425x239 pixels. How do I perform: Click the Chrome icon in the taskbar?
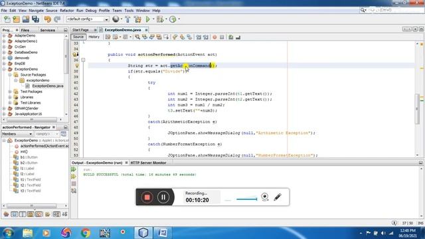coord(86,233)
